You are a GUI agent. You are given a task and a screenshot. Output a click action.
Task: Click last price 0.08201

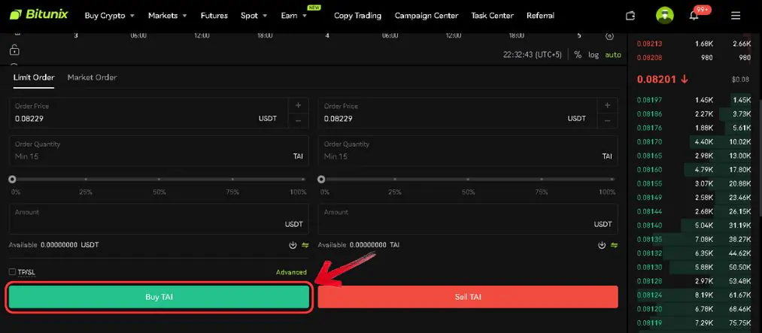coord(657,79)
